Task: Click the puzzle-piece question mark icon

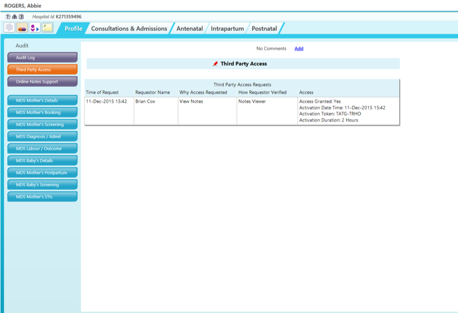Action: point(8,17)
